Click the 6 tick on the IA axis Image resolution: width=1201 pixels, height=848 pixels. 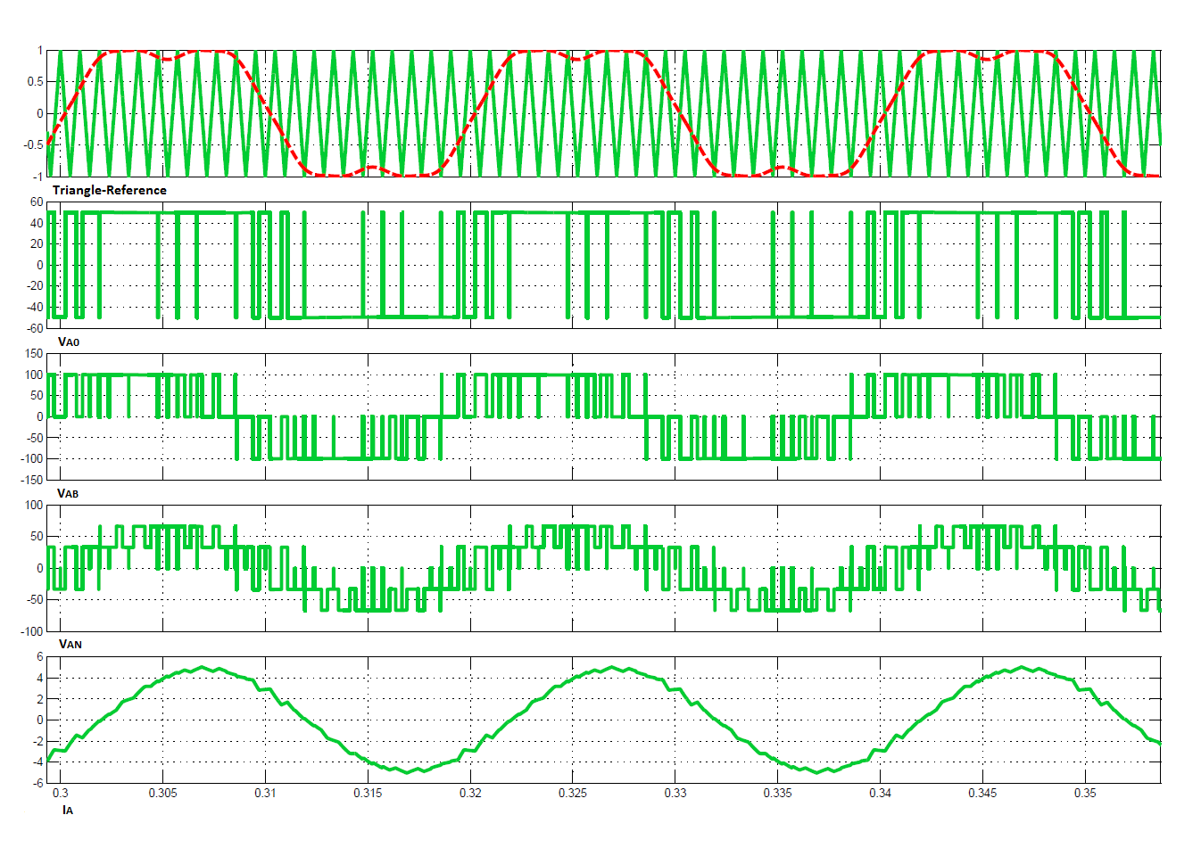[40, 657]
